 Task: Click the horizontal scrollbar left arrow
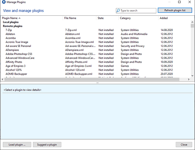[3, 79]
